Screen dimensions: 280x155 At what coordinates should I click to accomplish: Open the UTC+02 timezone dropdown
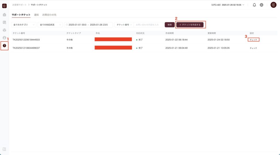pyautogui.click(x=227, y=5)
